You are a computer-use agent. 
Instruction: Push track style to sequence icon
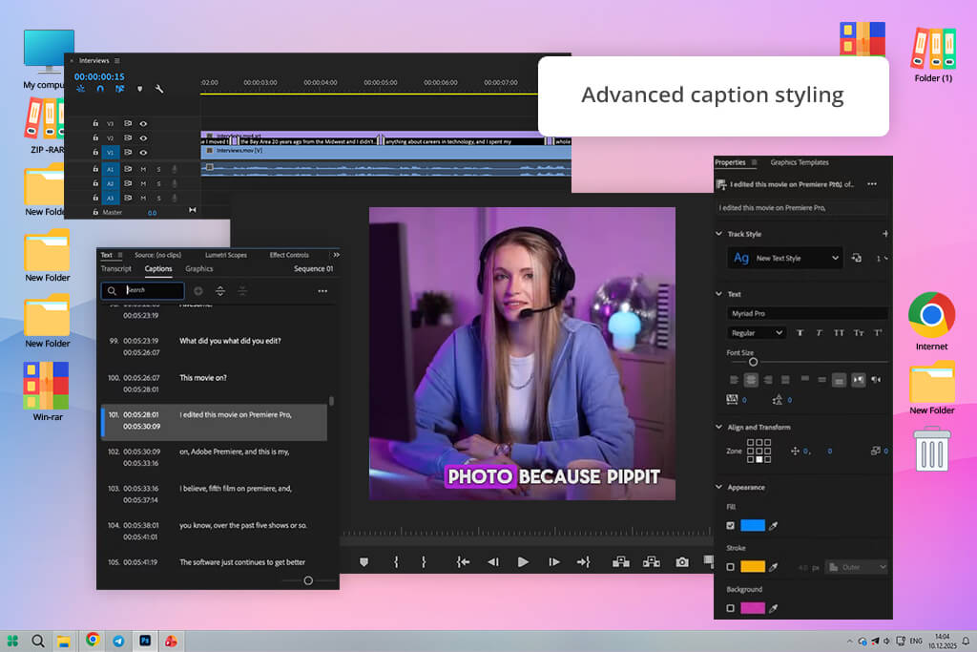(x=857, y=258)
